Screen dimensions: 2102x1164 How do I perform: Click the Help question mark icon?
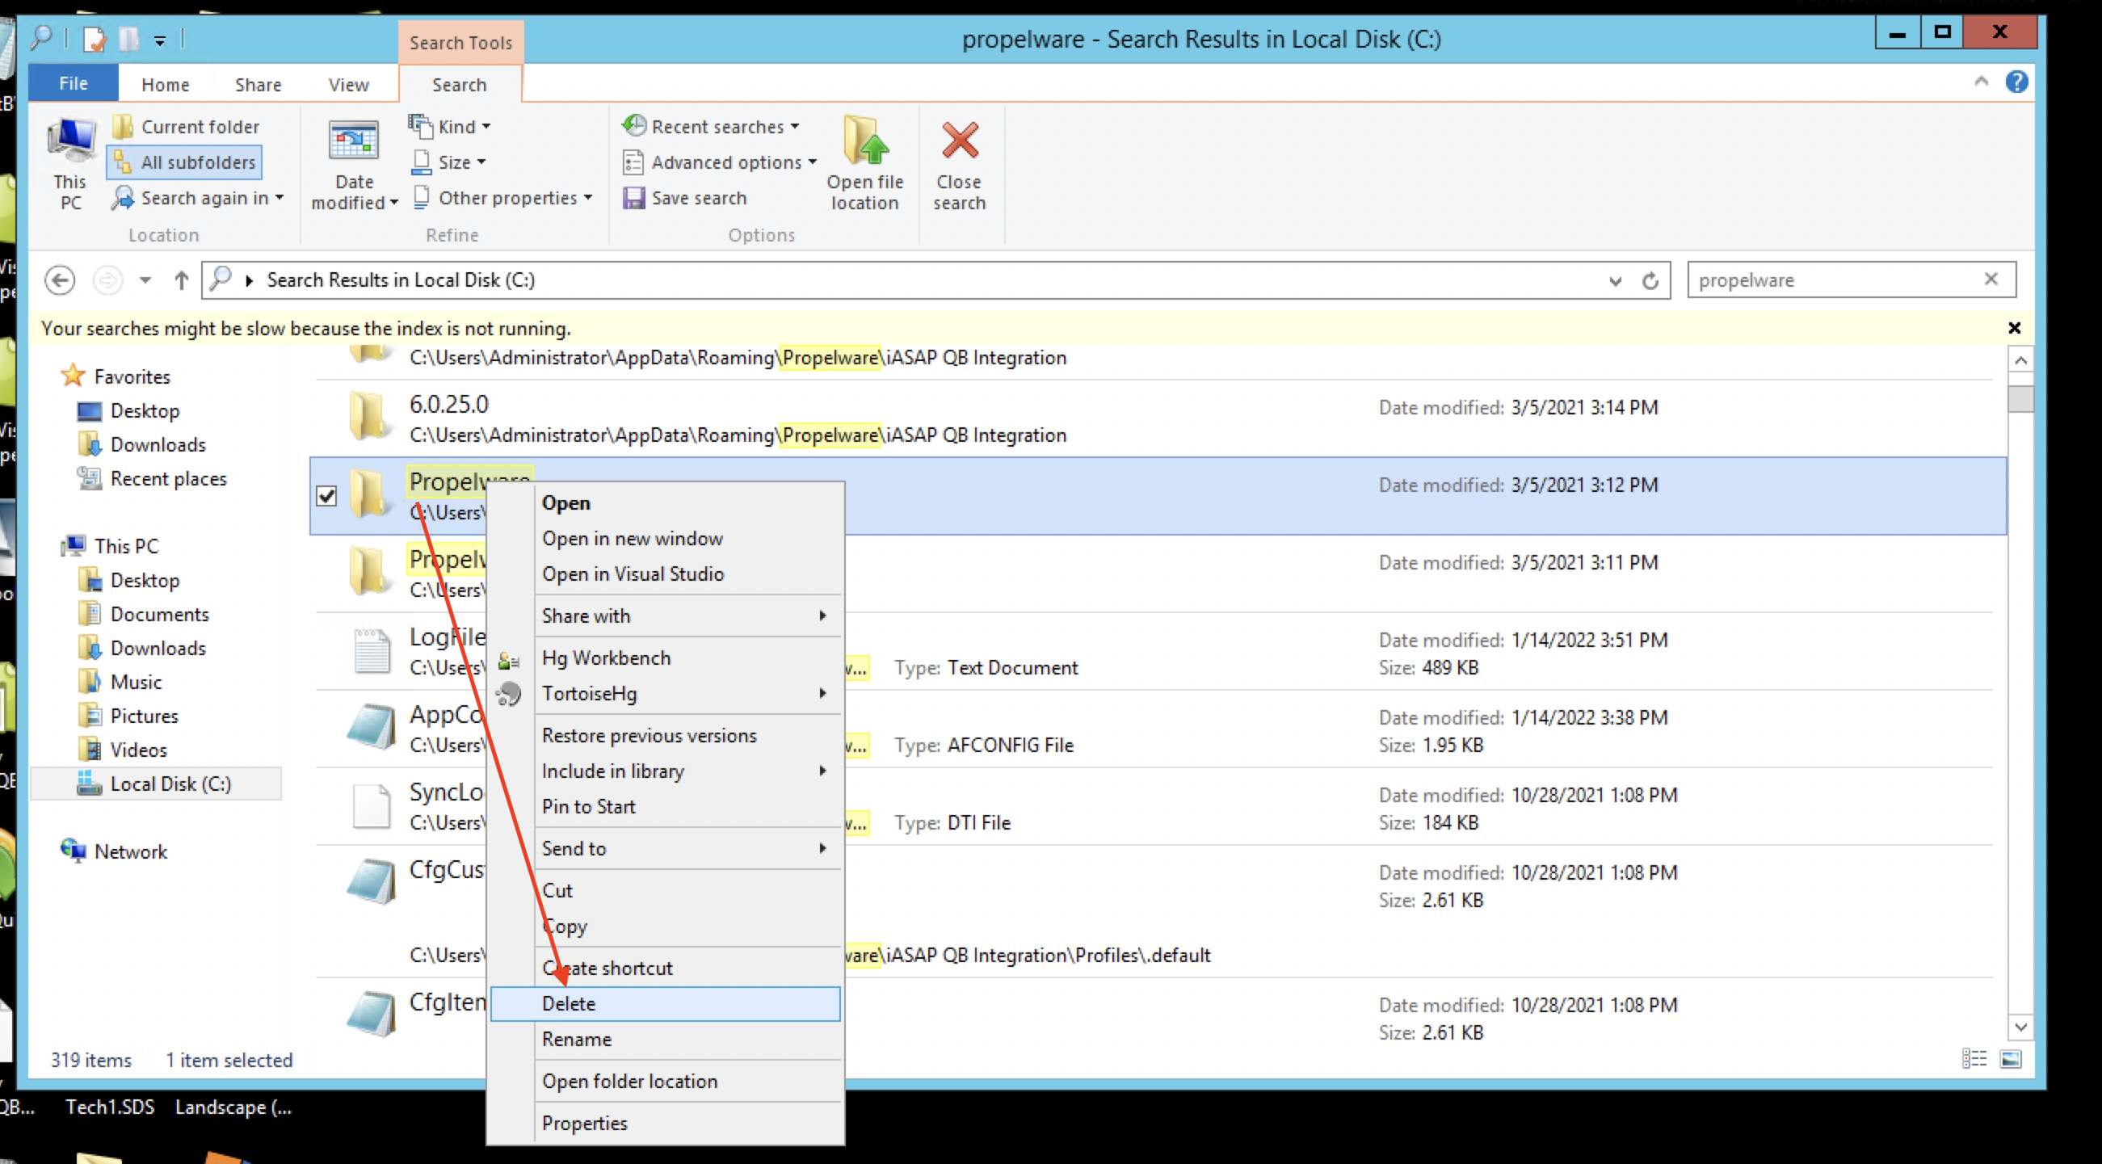[2016, 82]
